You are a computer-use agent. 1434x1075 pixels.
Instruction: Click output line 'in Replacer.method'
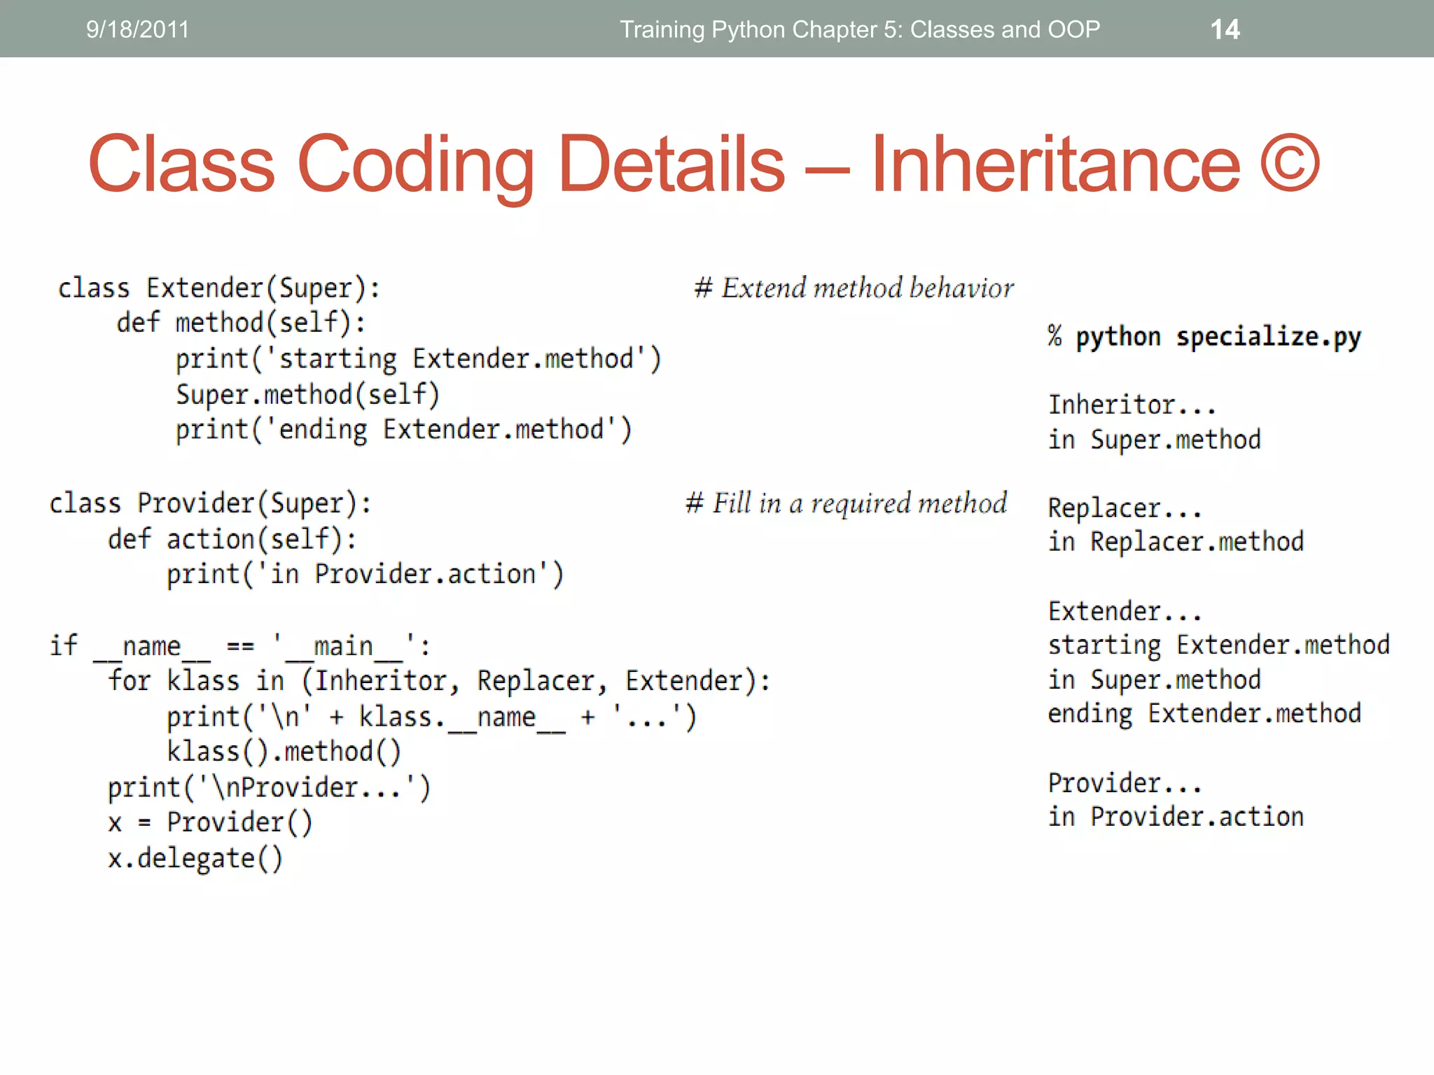(x=1176, y=542)
